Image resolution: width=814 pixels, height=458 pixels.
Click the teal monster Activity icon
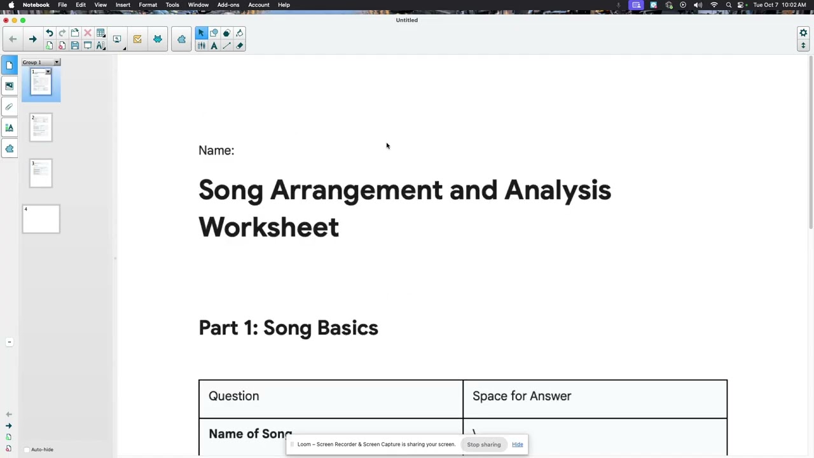pos(157,39)
